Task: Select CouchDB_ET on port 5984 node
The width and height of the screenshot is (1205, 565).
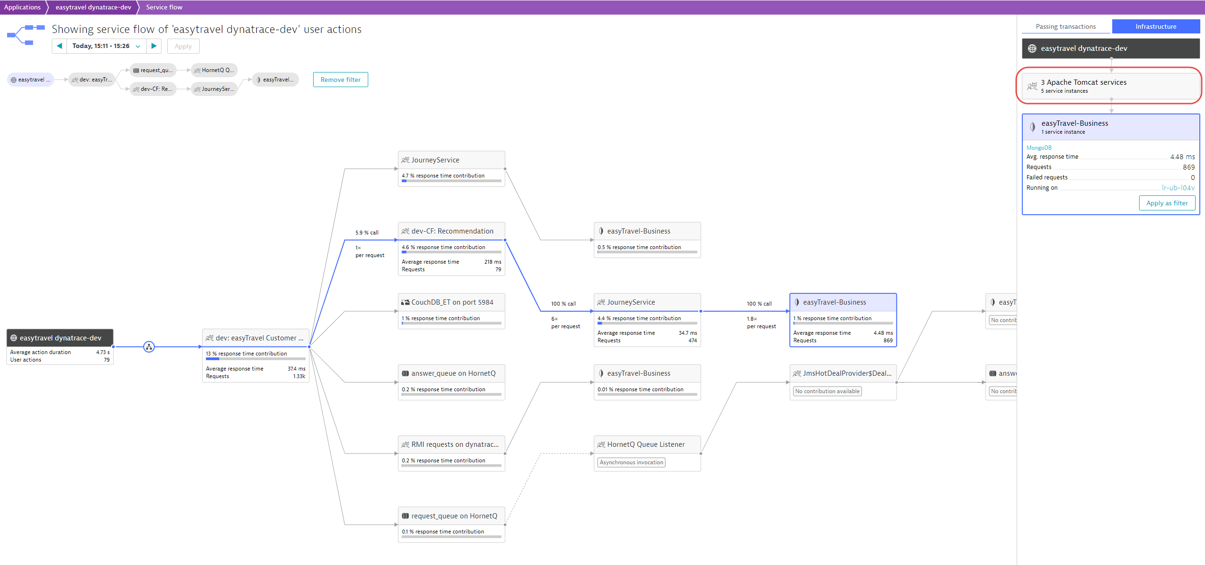Action: tap(452, 311)
